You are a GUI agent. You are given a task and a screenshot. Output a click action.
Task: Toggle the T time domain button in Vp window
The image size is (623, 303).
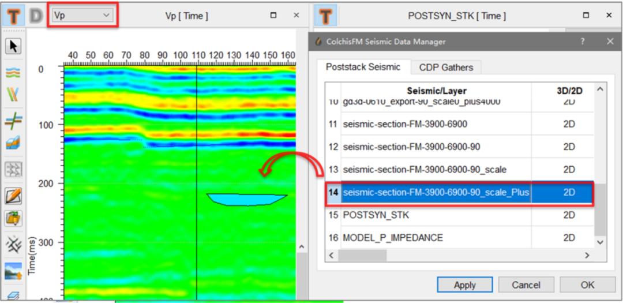pos(14,16)
